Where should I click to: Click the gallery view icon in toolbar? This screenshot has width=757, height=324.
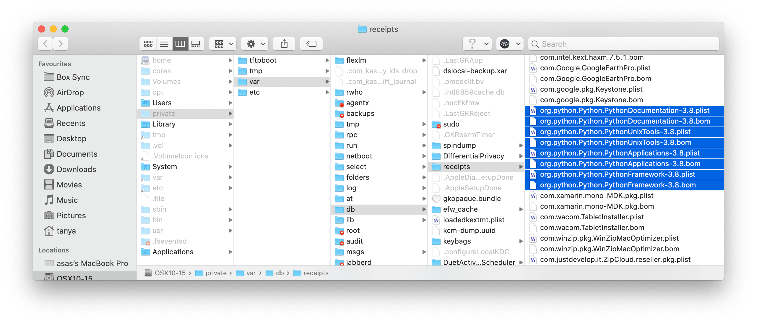click(196, 43)
